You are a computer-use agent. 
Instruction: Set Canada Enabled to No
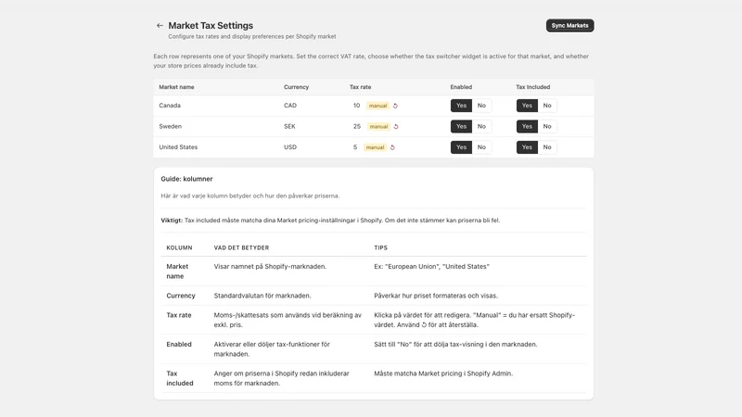(481, 106)
